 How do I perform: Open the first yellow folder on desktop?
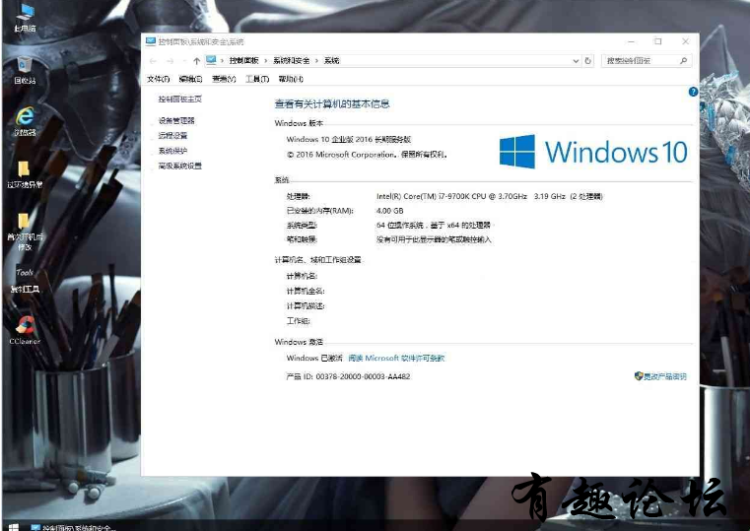tap(25, 174)
